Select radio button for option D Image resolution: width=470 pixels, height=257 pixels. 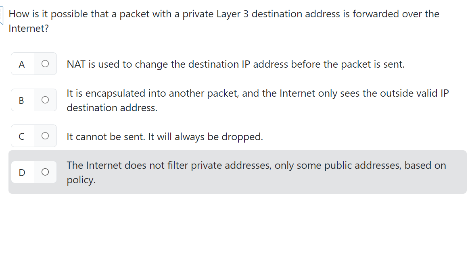pyautogui.click(x=45, y=172)
